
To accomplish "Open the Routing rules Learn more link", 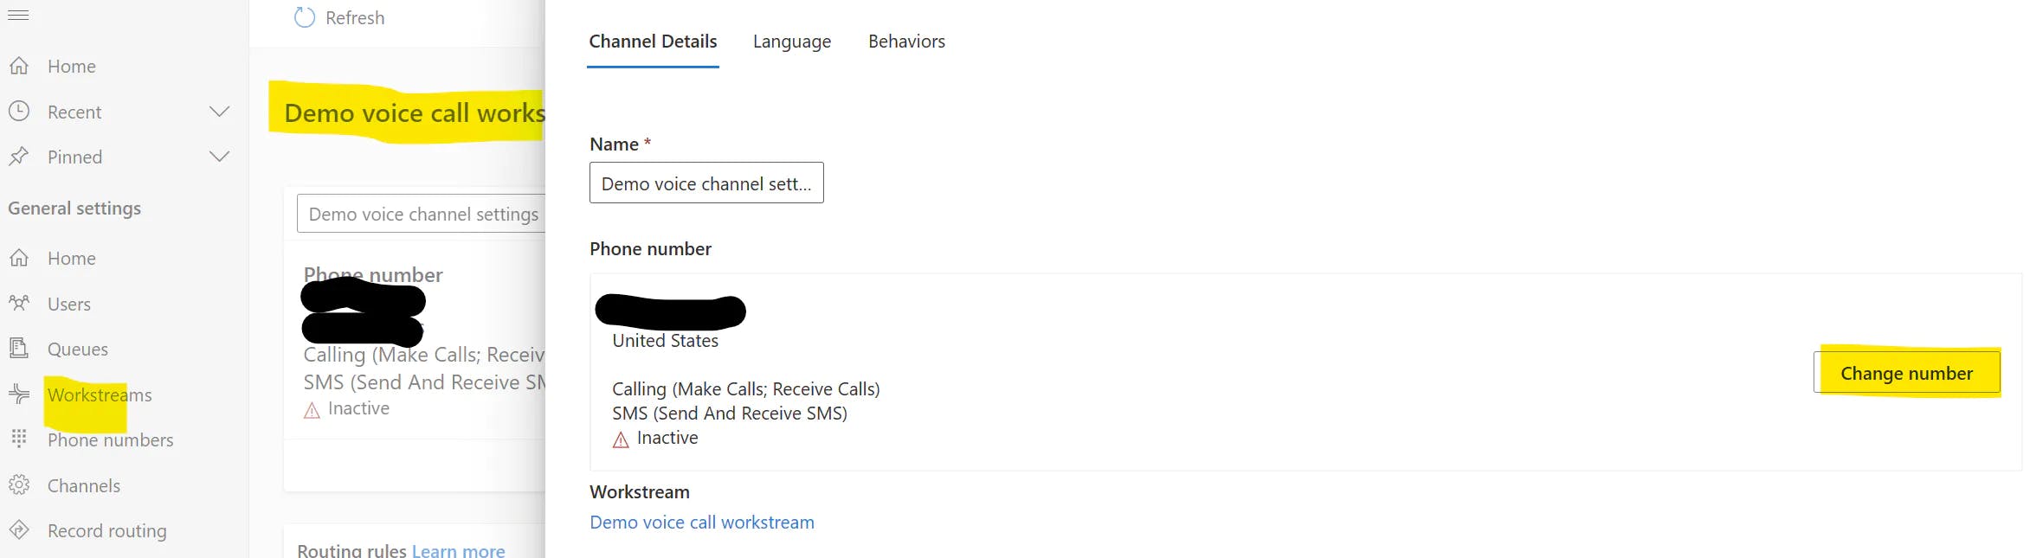I will 458,550.
